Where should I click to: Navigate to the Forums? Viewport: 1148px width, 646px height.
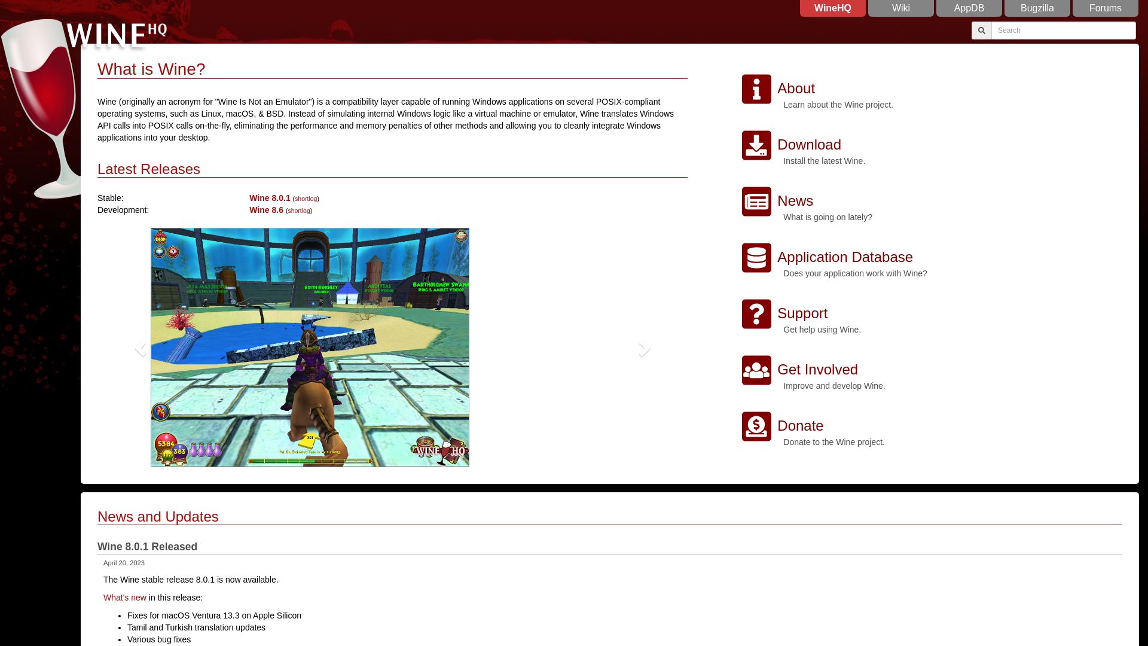pos(1105,8)
